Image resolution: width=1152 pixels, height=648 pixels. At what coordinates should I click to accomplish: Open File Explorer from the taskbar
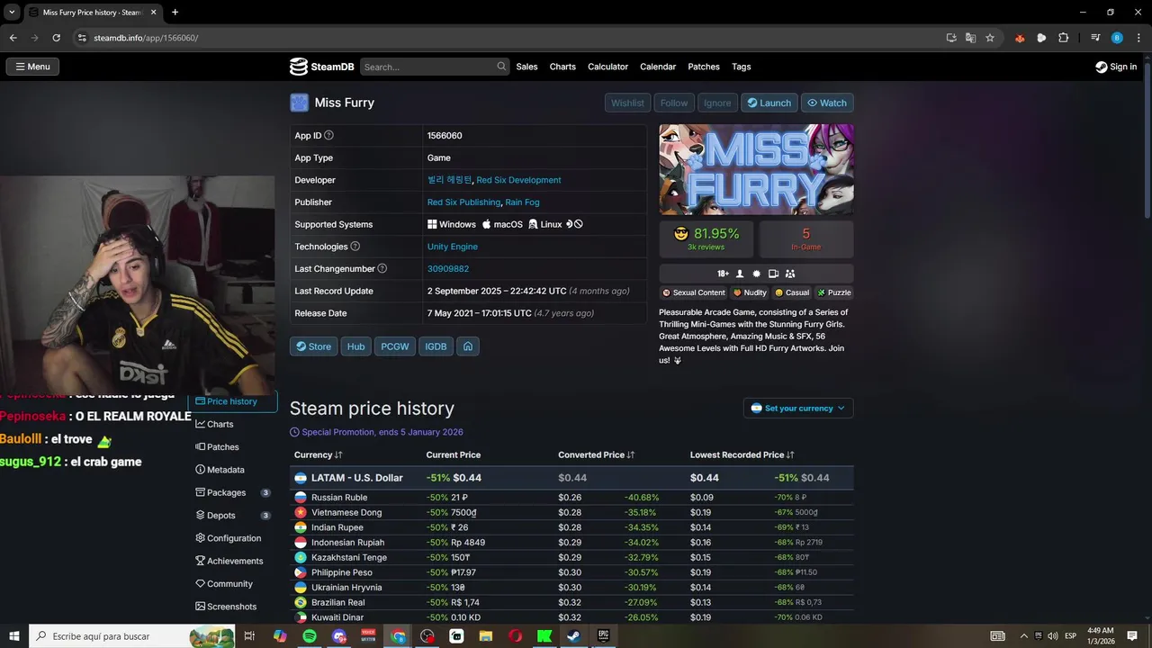[486, 636]
